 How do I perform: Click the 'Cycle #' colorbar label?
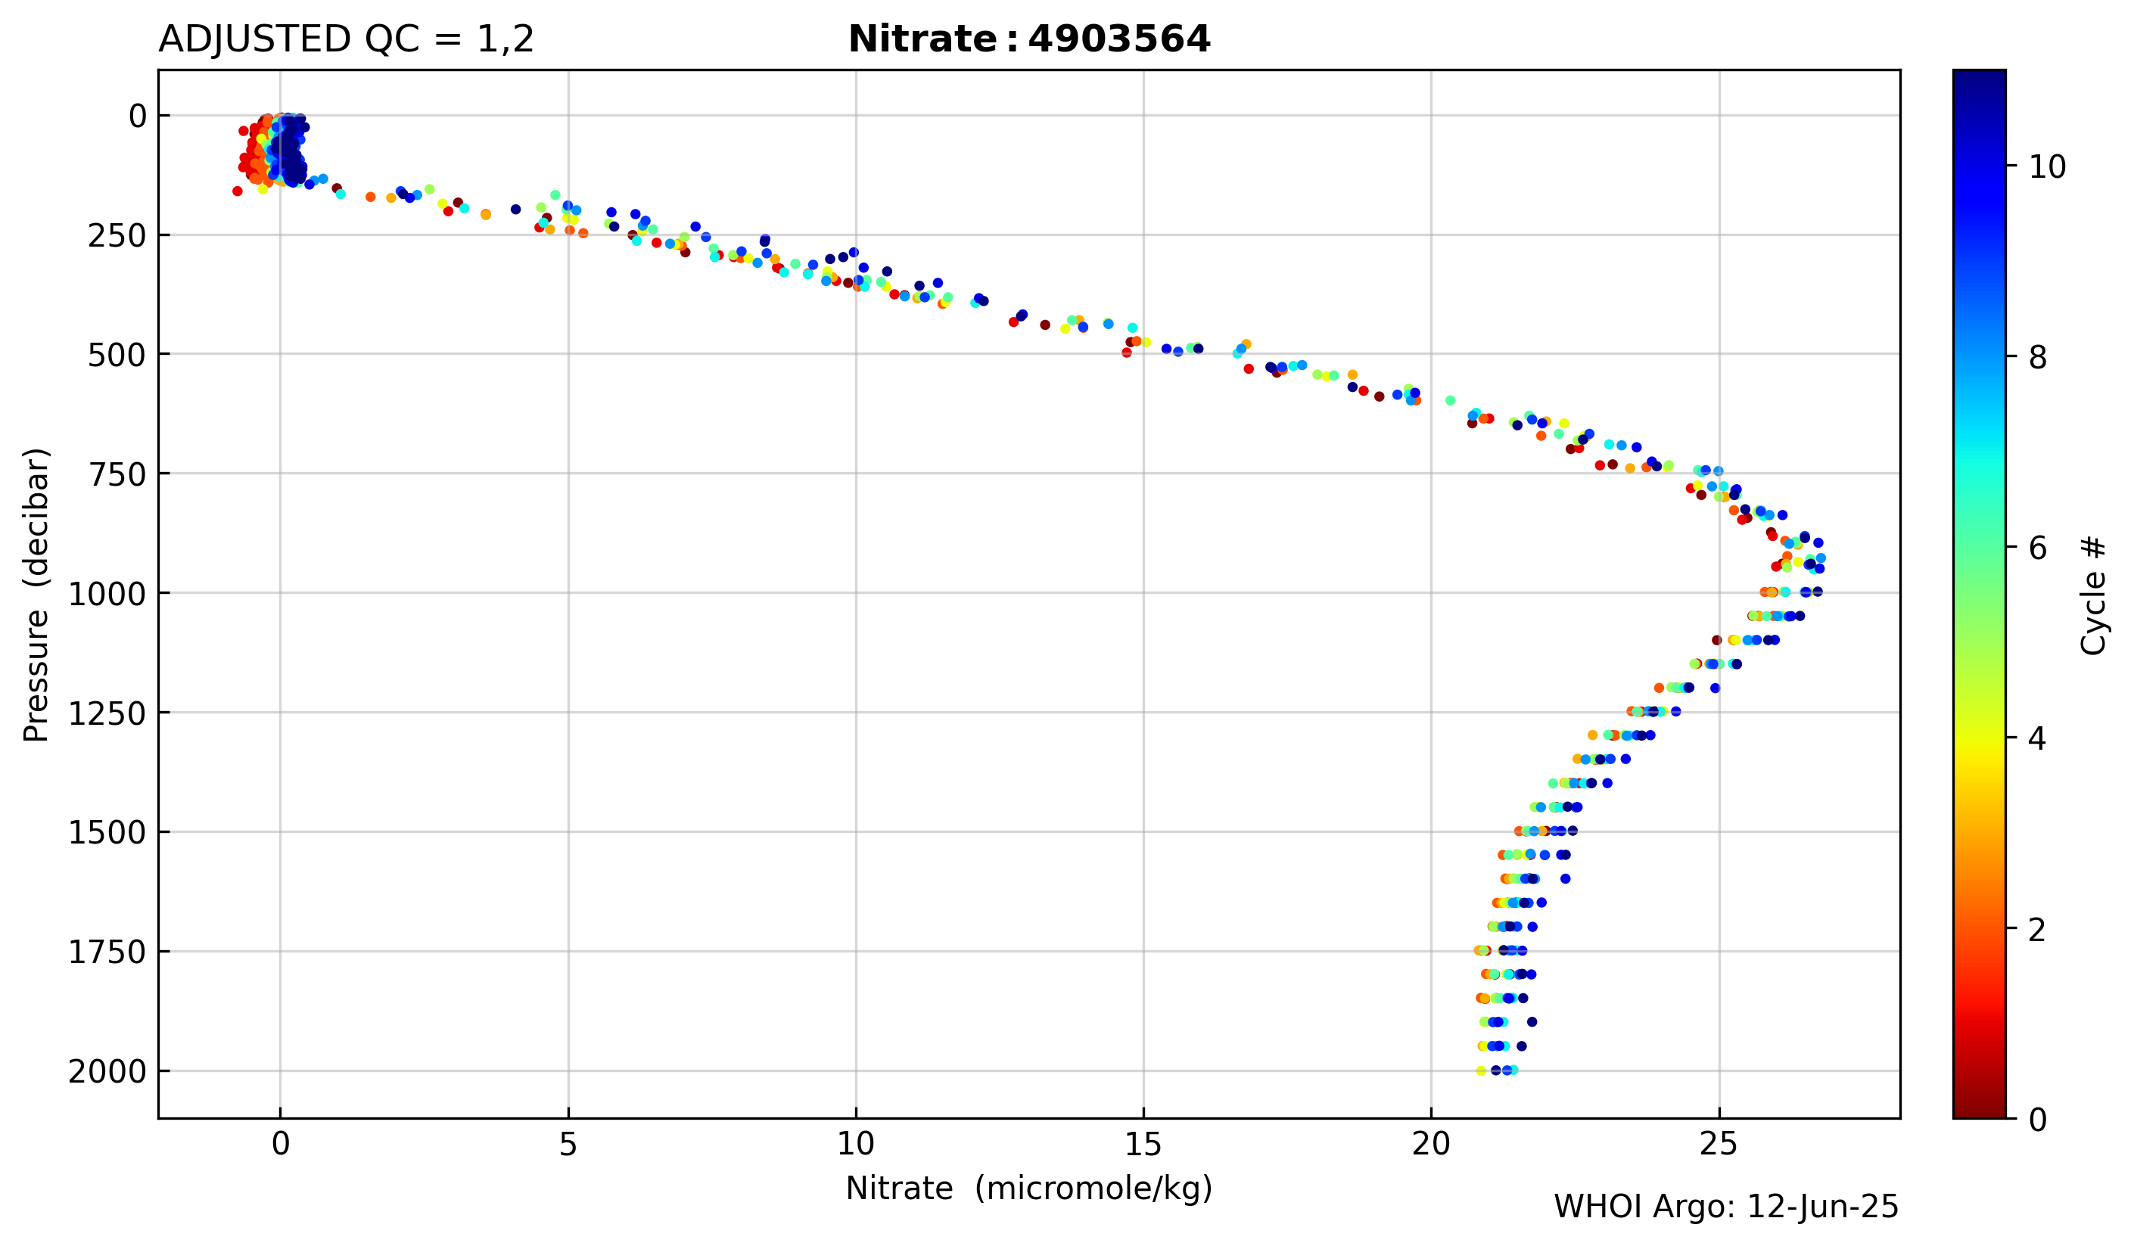(x=2092, y=594)
